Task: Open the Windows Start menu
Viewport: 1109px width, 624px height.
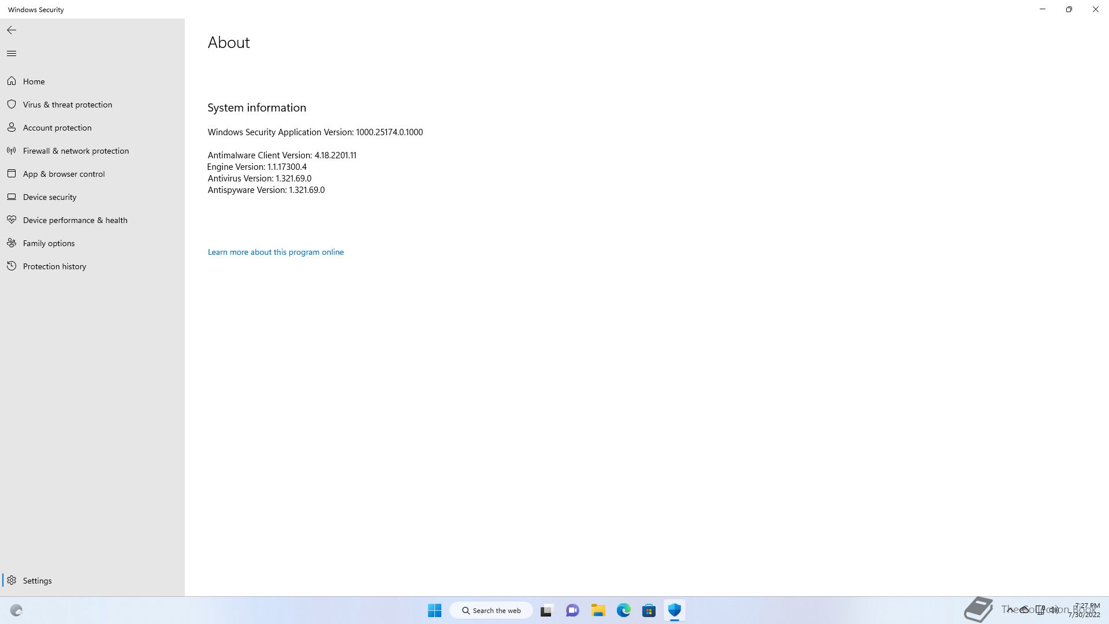Action: [434, 610]
